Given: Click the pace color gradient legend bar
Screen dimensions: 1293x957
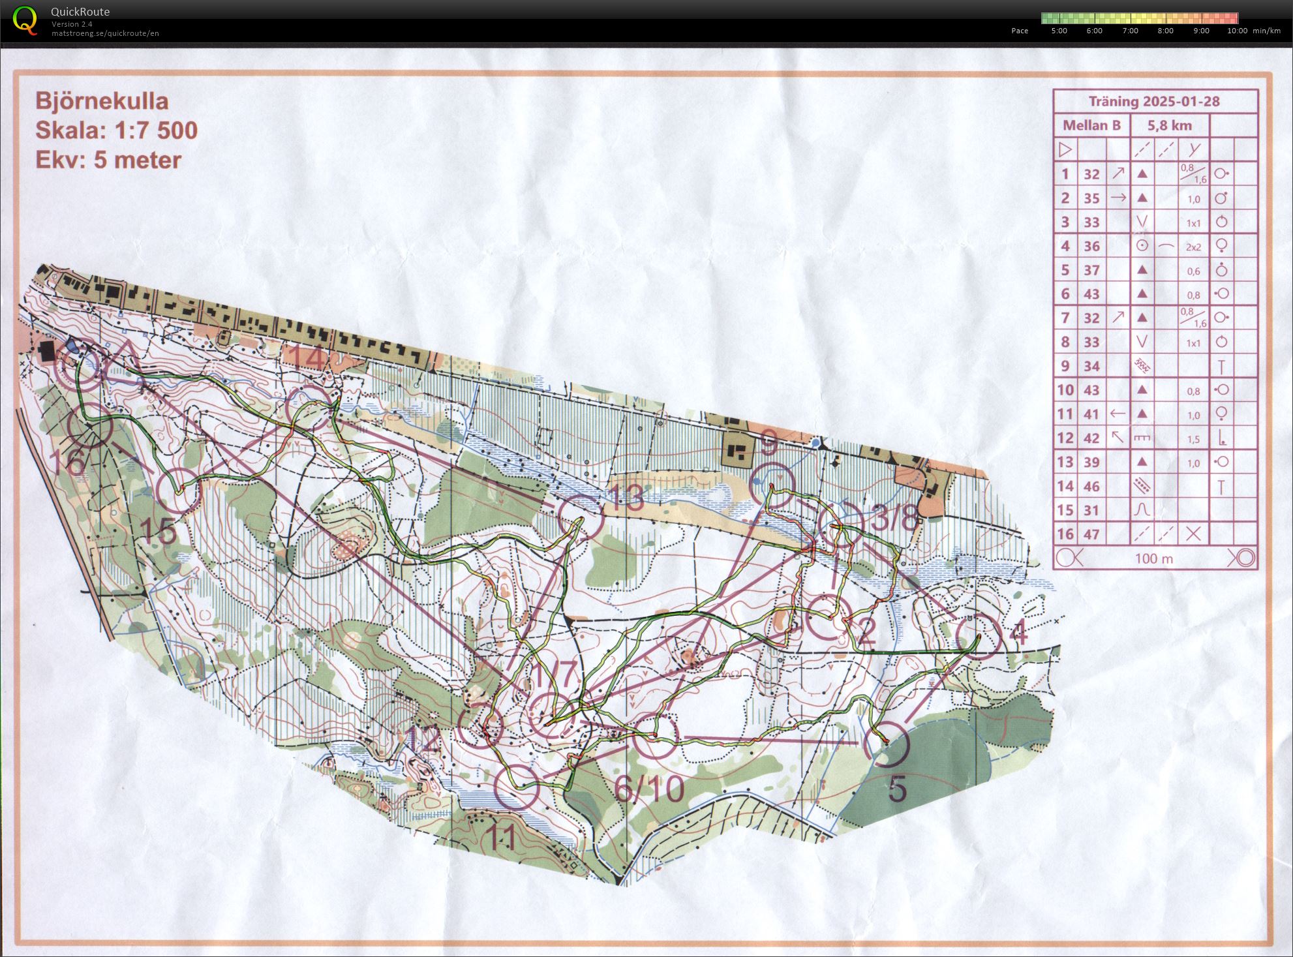Looking at the screenshot, I should point(1139,18).
